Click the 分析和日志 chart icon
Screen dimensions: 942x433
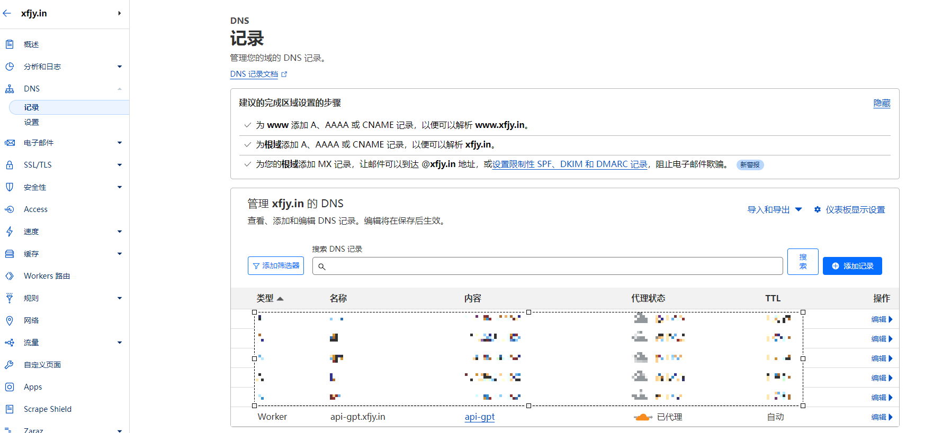coord(10,67)
